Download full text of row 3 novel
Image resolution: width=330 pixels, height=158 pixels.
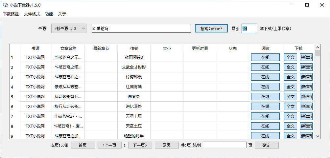click(290, 77)
